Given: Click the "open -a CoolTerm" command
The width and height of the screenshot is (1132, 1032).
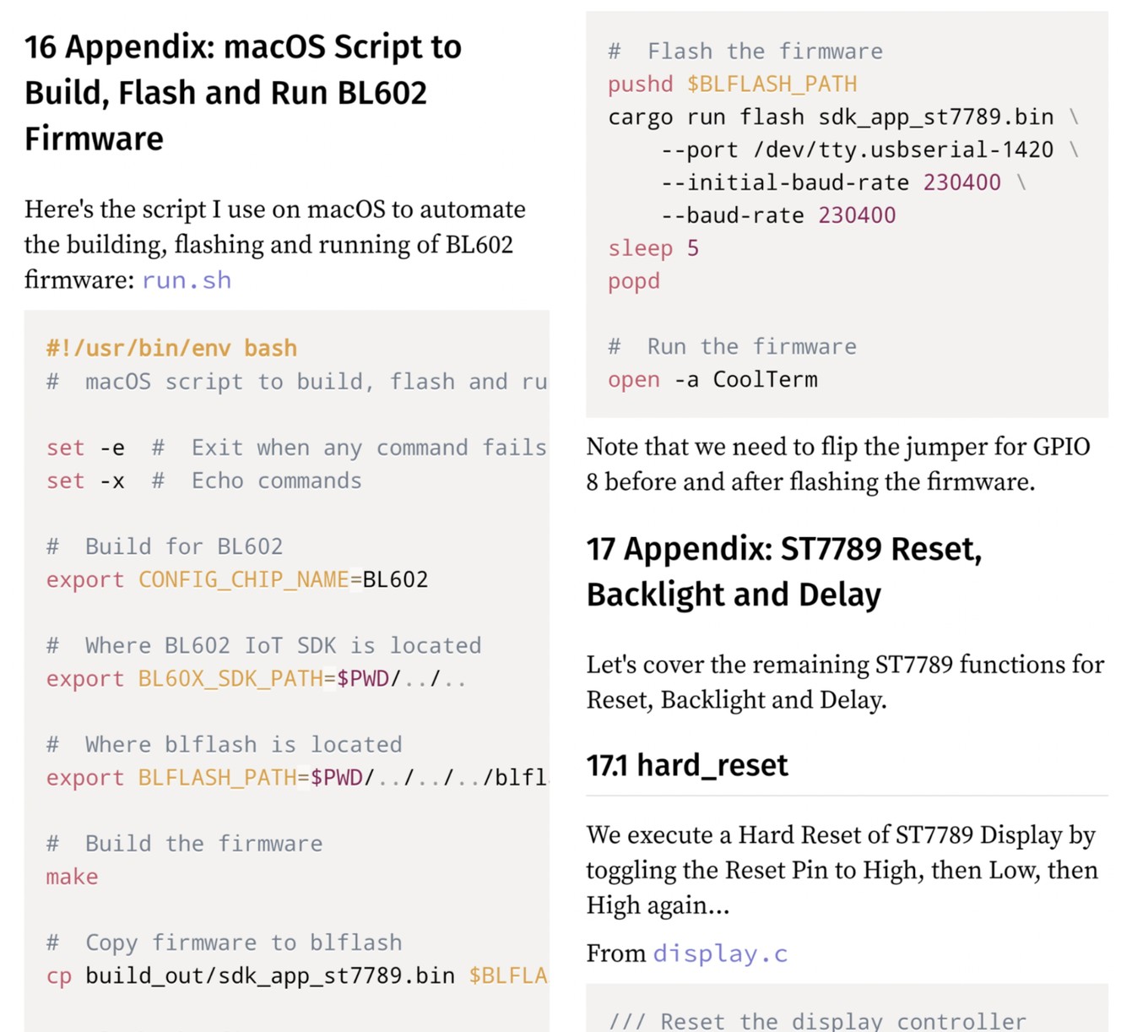Looking at the screenshot, I should coord(712,380).
